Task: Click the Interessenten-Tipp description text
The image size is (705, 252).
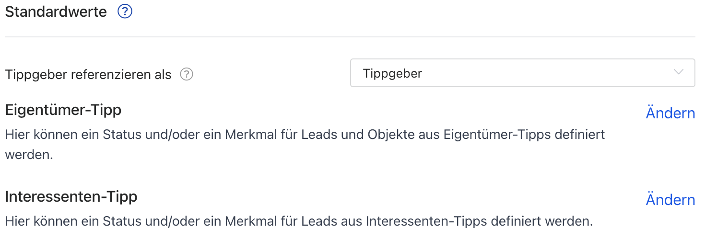Action: pos(299,221)
